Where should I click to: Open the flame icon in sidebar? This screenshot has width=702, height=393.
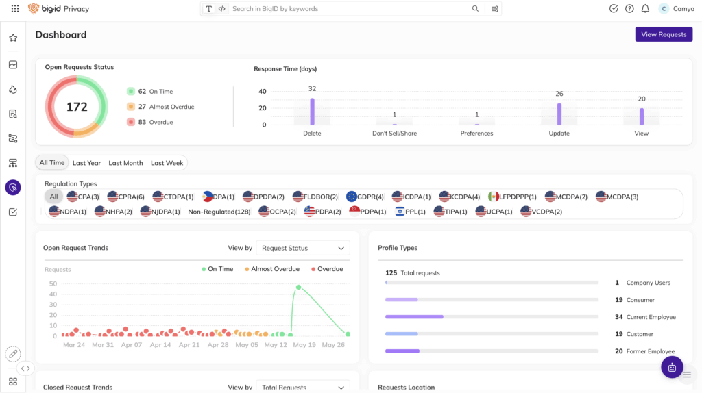[13, 90]
